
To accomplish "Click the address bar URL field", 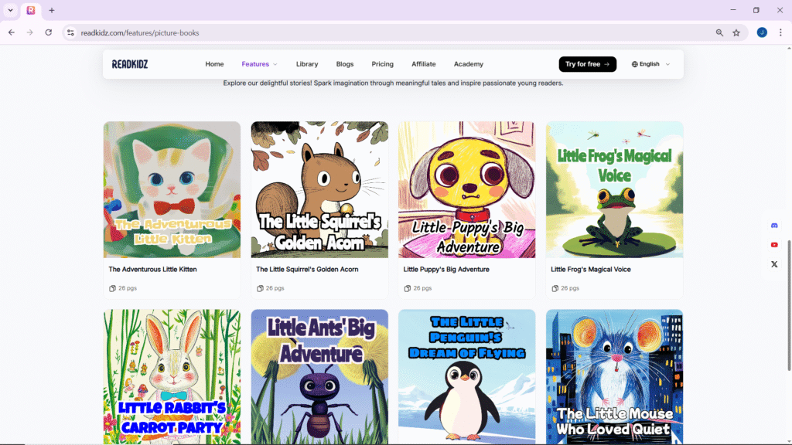I will pos(394,32).
